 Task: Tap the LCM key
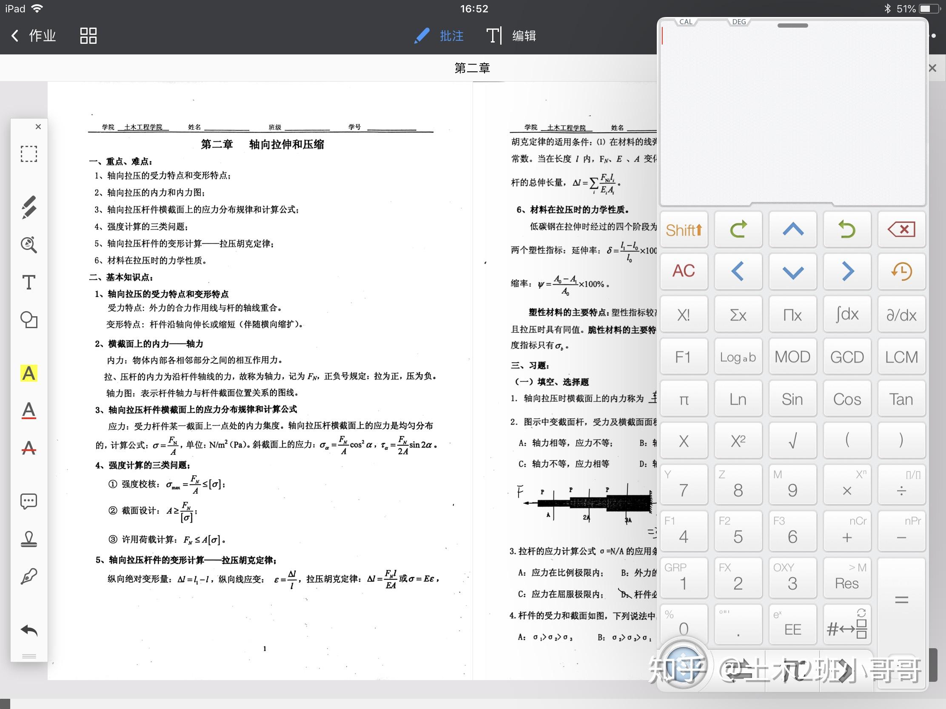(x=901, y=357)
